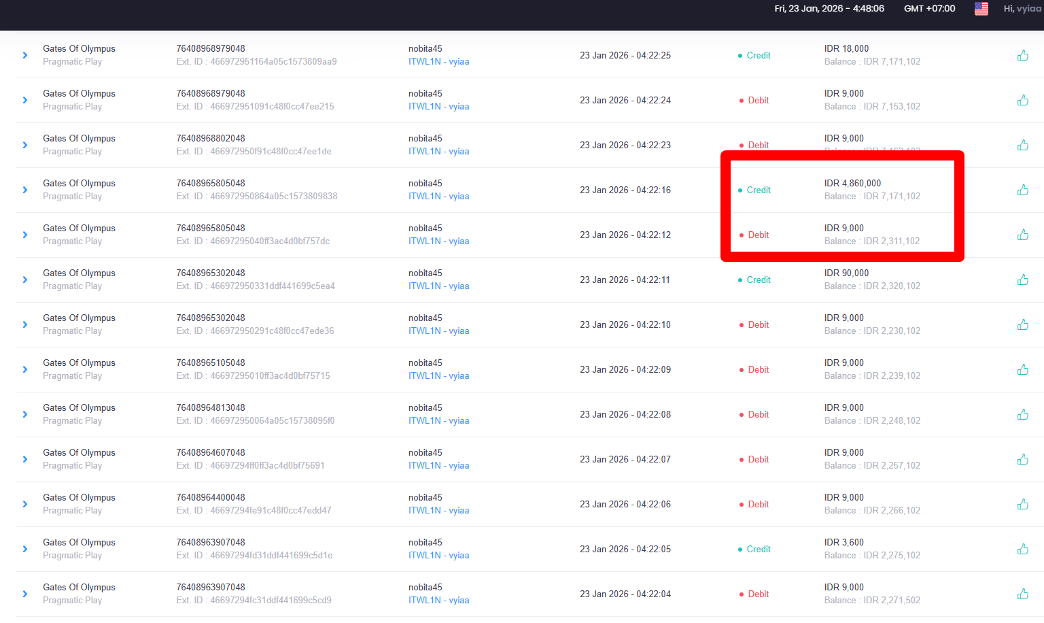Open the US flag language selector
The image size is (1044, 623).
coord(981,9)
